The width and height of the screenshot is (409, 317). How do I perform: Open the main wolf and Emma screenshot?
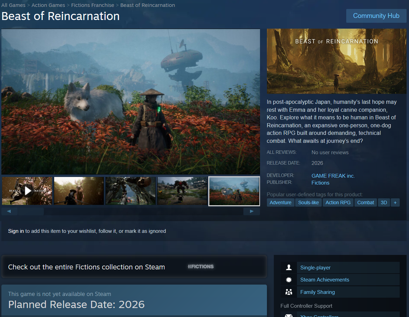click(x=131, y=101)
